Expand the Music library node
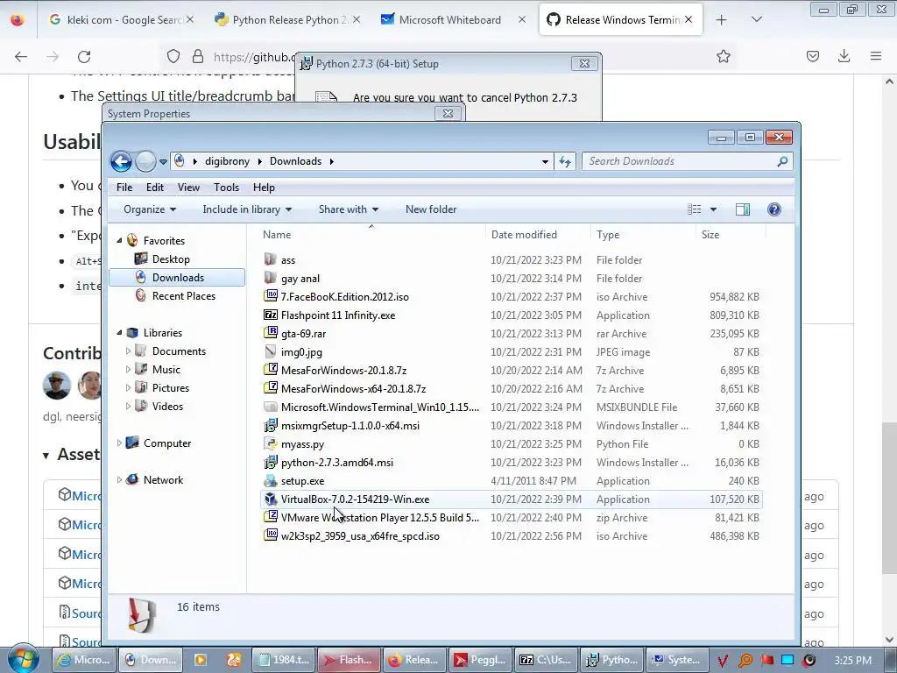Image resolution: width=897 pixels, height=673 pixels. [128, 369]
